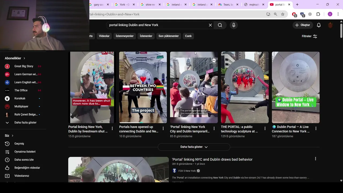Open Dublin Portal Live Window short

[x=296, y=87]
